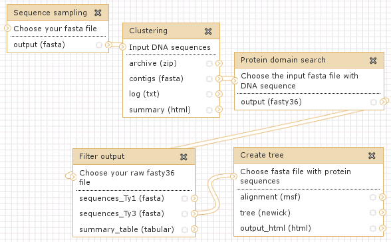Image resolution: width=391 pixels, height=242 pixels.
Task: Toggle workflow output marker for alignment (msf)
Action: (373, 197)
